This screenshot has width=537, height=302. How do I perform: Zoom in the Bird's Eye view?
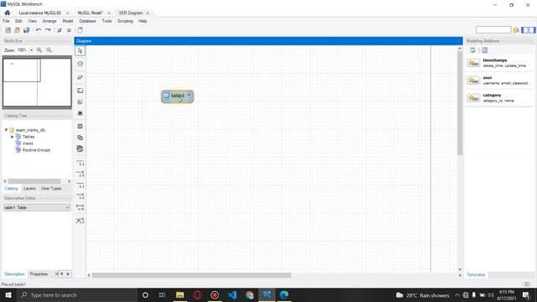pyautogui.click(x=39, y=50)
